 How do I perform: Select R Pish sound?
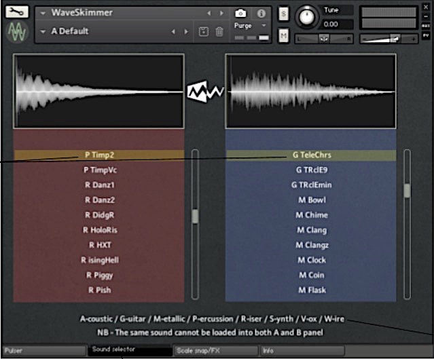point(99,290)
